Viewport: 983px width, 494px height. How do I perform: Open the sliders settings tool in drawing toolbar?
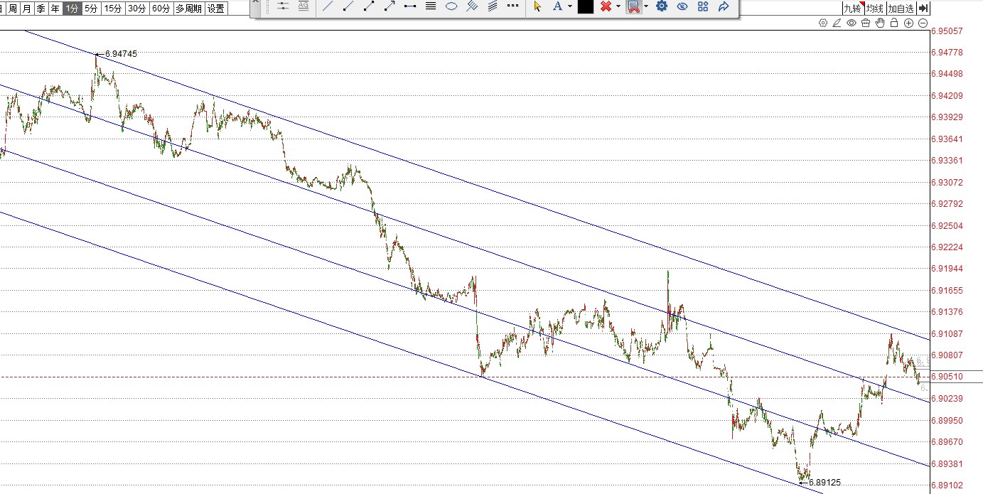pyautogui.click(x=283, y=6)
